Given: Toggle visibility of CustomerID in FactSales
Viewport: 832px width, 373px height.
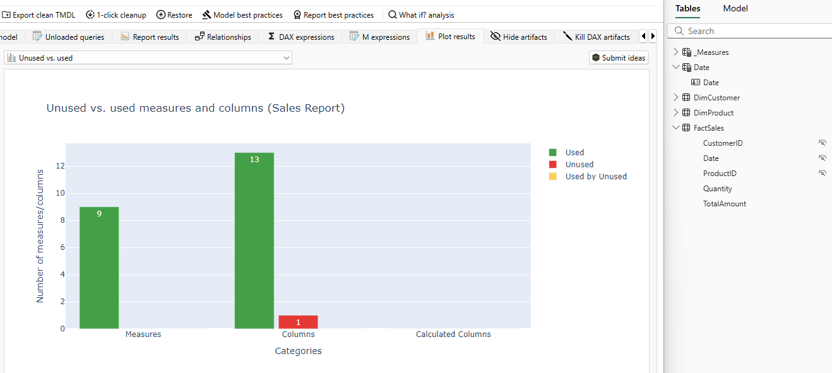Looking at the screenshot, I should (822, 142).
